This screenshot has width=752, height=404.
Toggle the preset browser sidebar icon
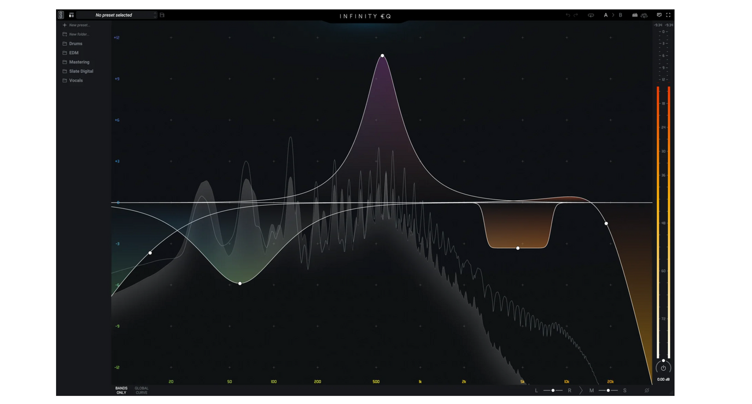point(72,15)
